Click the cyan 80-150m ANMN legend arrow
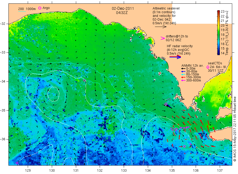The image size is (238, 174). (183, 74)
